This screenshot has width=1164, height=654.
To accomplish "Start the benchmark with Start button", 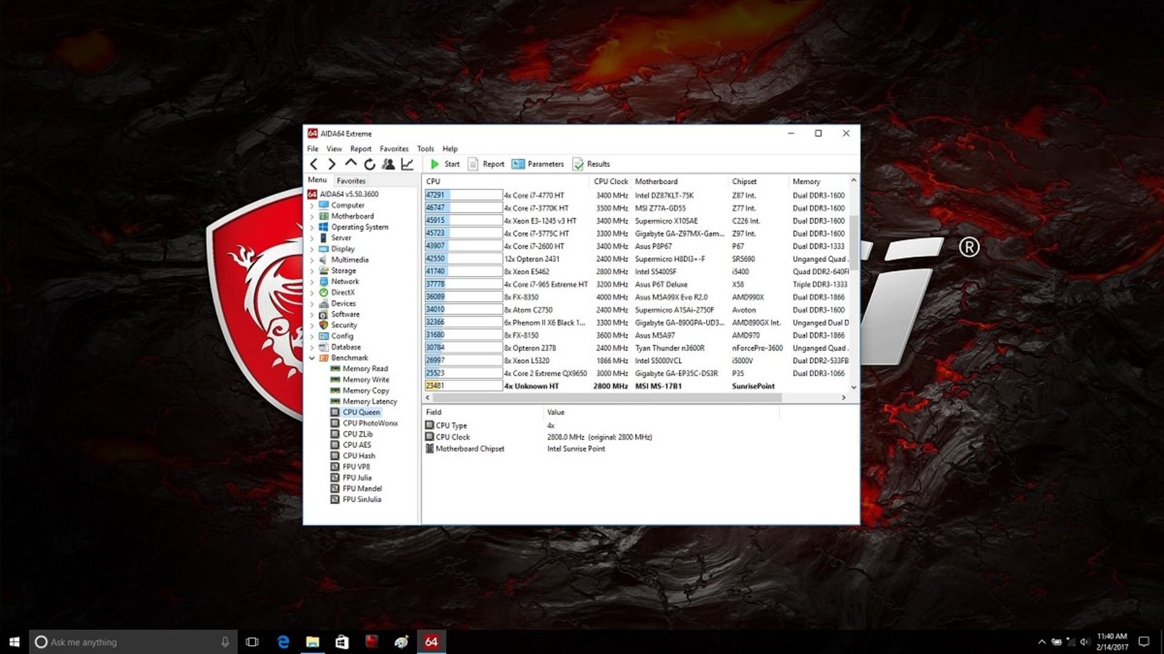I will click(x=445, y=164).
